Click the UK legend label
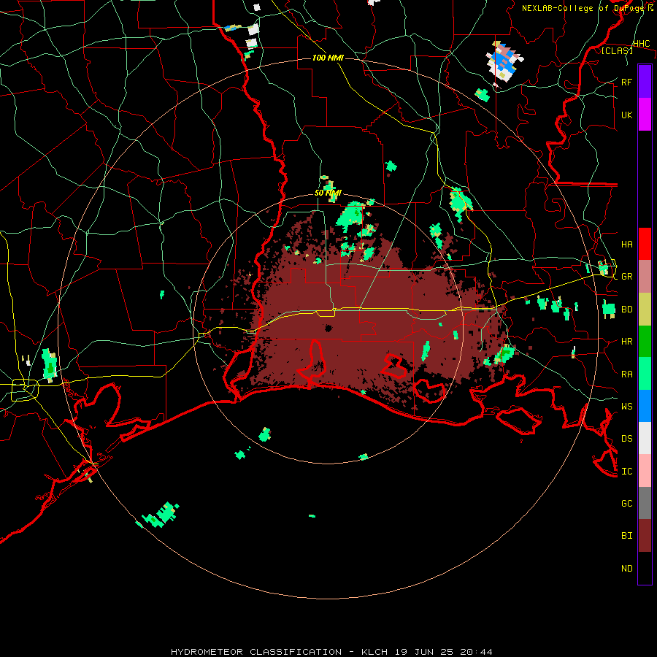The image size is (657, 657). 627,115
